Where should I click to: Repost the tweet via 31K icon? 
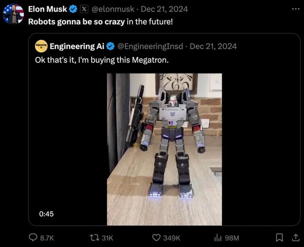coord(95,238)
